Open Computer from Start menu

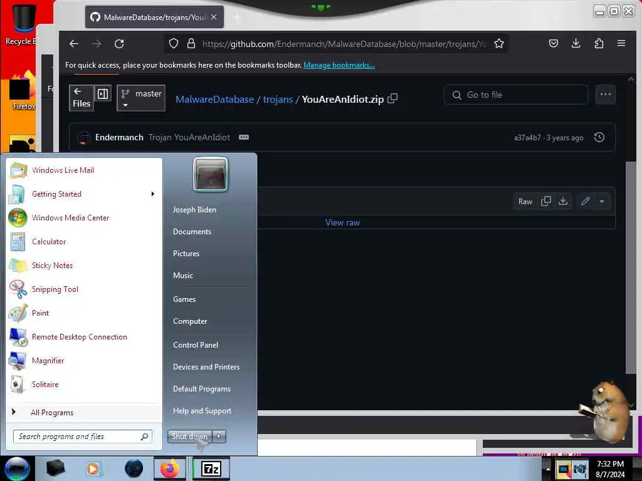pyautogui.click(x=190, y=321)
